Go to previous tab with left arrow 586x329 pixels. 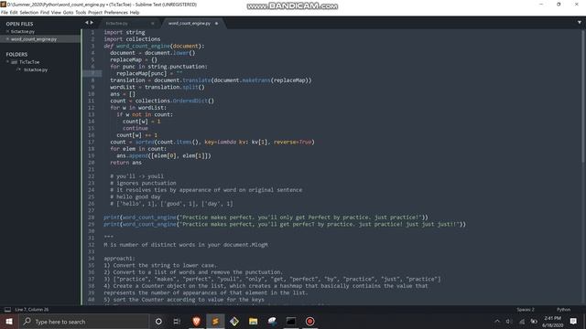pyautogui.click(x=86, y=23)
